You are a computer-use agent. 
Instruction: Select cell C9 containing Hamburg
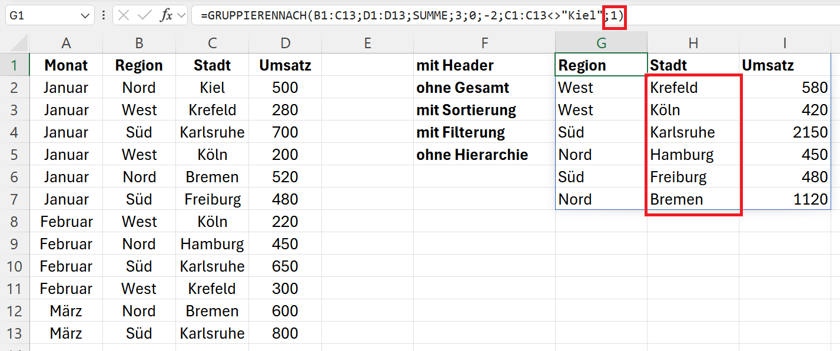pyautogui.click(x=213, y=244)
